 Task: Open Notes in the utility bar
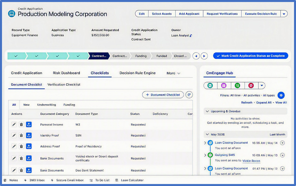tap(11, 180)
